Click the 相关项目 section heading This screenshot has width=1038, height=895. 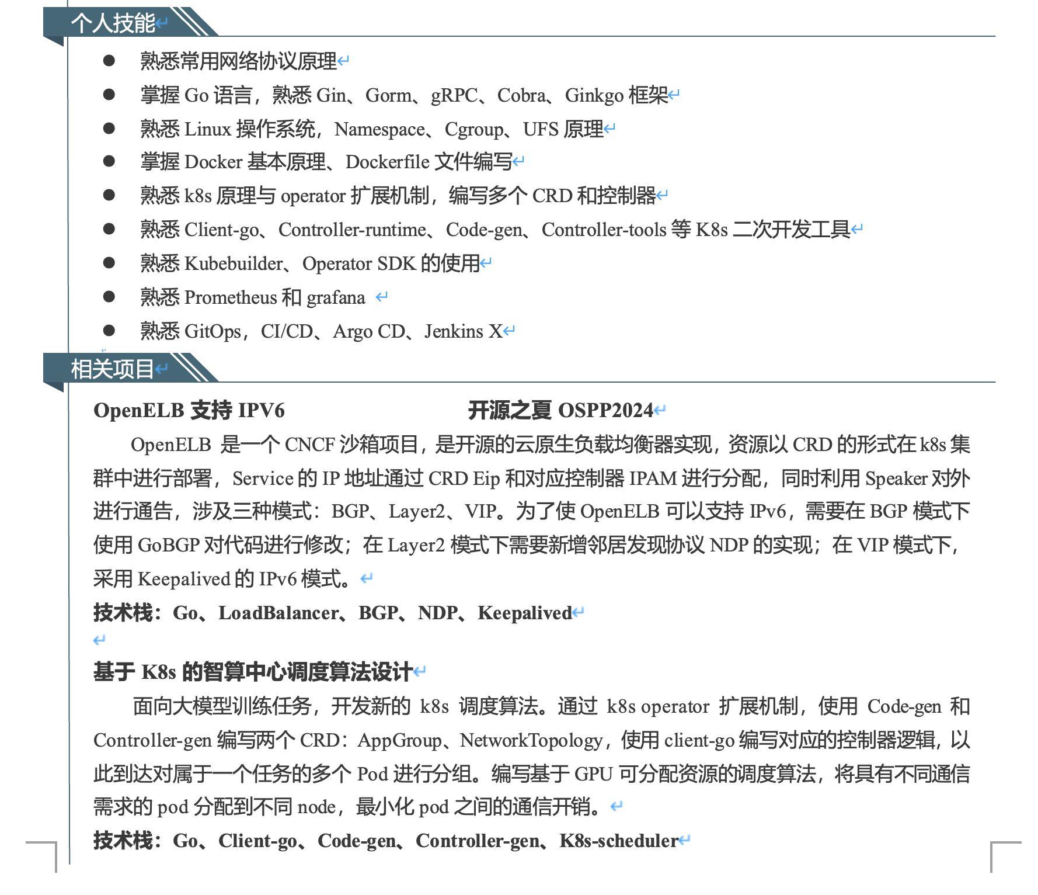click(x=112, y=369)
